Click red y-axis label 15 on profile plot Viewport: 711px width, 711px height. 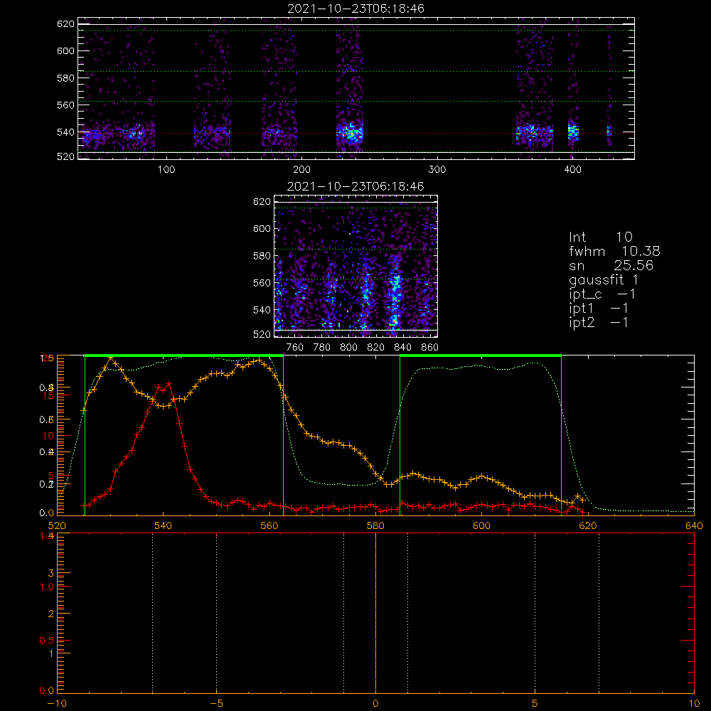pyautogui.click(x=48, y=395)
